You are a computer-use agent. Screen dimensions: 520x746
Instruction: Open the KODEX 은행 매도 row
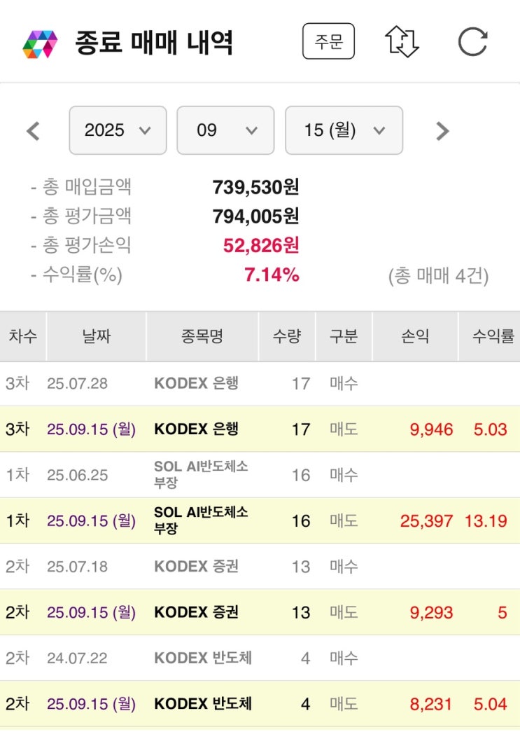(x=260, y=429)
